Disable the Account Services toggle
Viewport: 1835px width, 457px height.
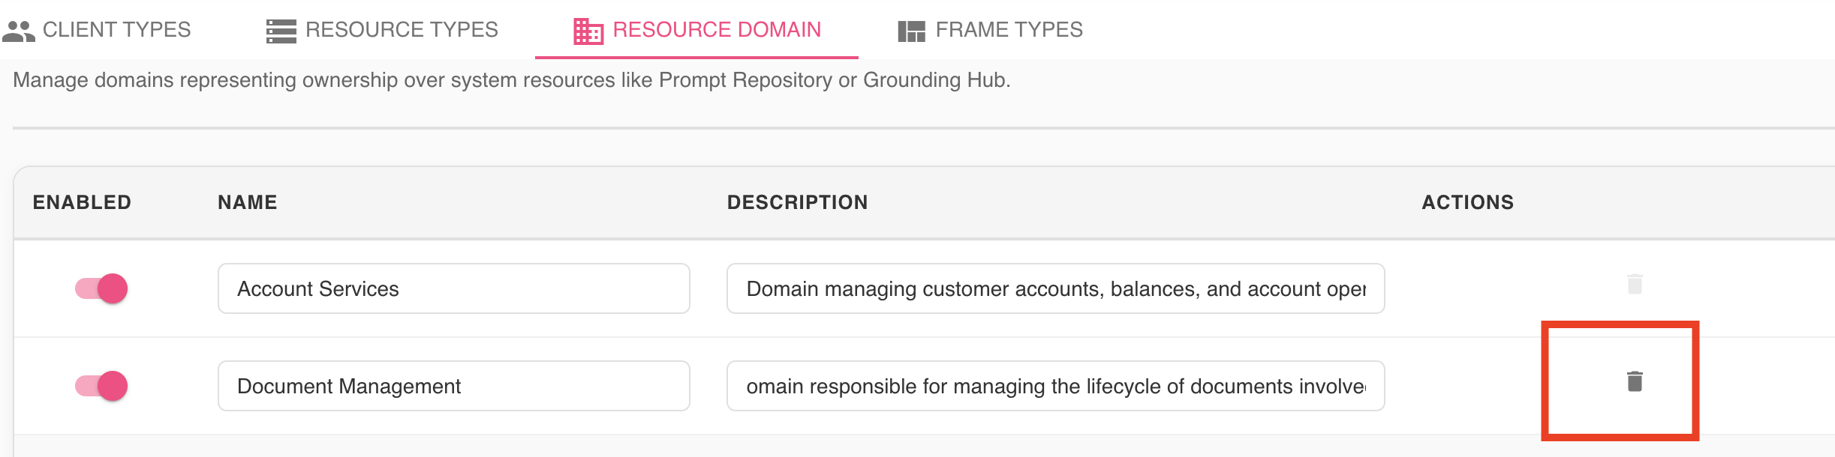tap(101, 288)
